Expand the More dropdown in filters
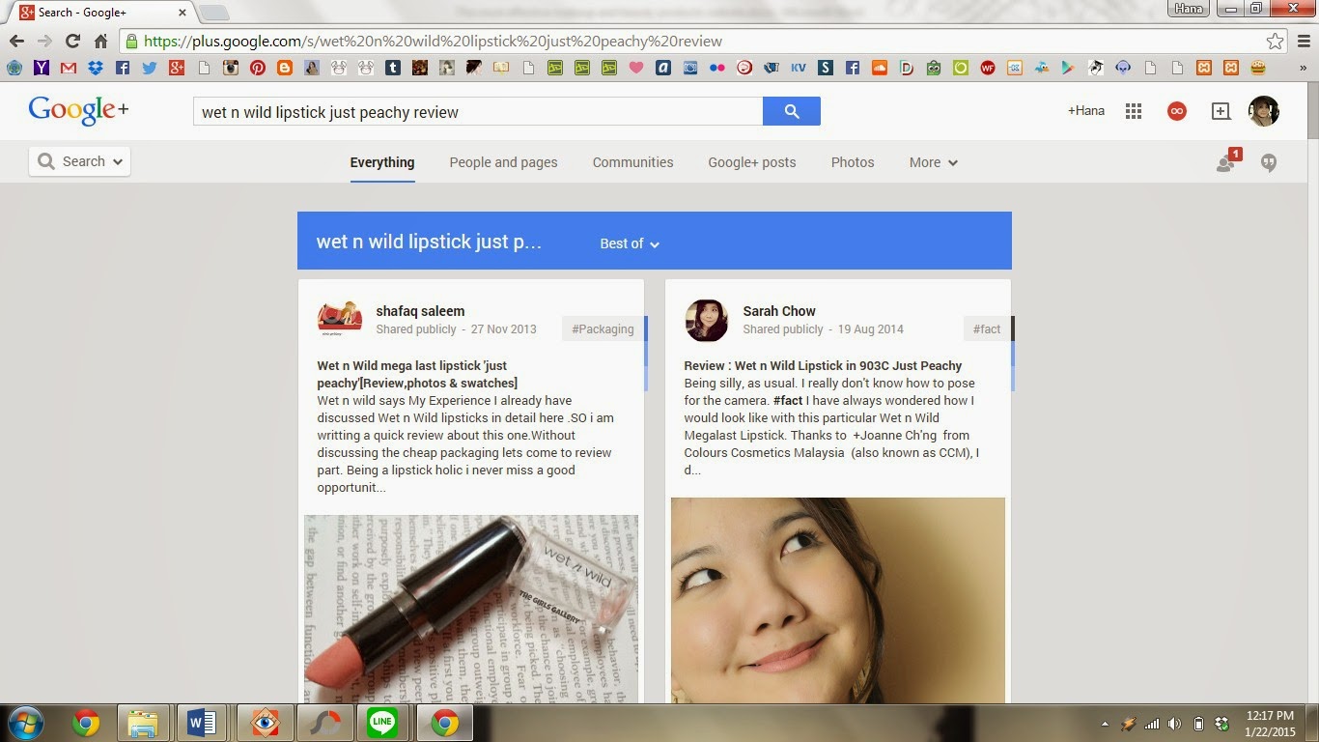Image resolution: width=1319 pixels, height=742 pixels. click(933, 162)
